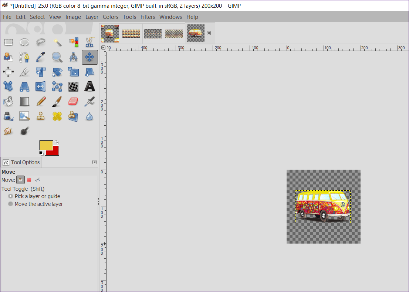Select the Ellipse Select tool

pyautogui.click(x=24, y=42)
